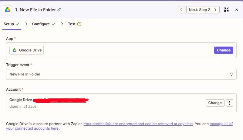The image size is (243, 140).
Task: Open the manage connected accounts link
Action: coord(221,124)
